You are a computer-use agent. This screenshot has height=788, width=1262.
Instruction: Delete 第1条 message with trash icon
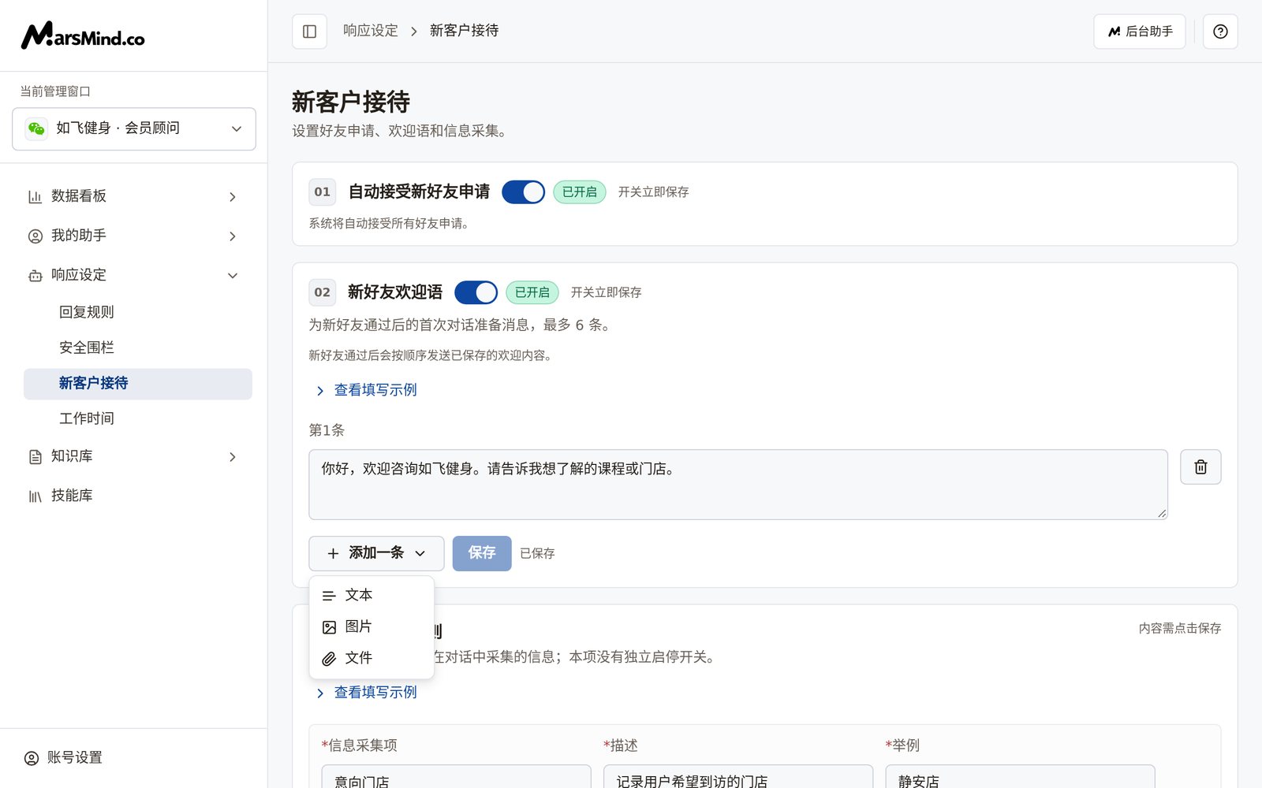tap(1200, 467)
